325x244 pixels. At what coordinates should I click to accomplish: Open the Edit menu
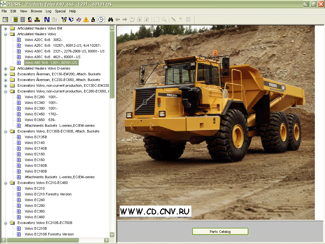(x=13, y=11)
